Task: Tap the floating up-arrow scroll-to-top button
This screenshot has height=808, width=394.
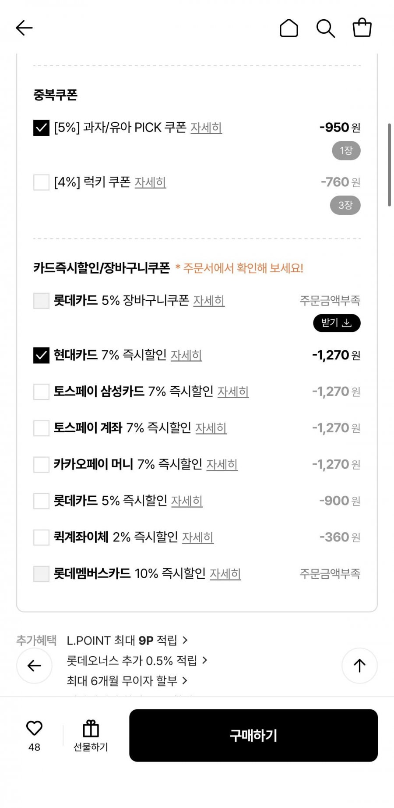Action: 359,666
